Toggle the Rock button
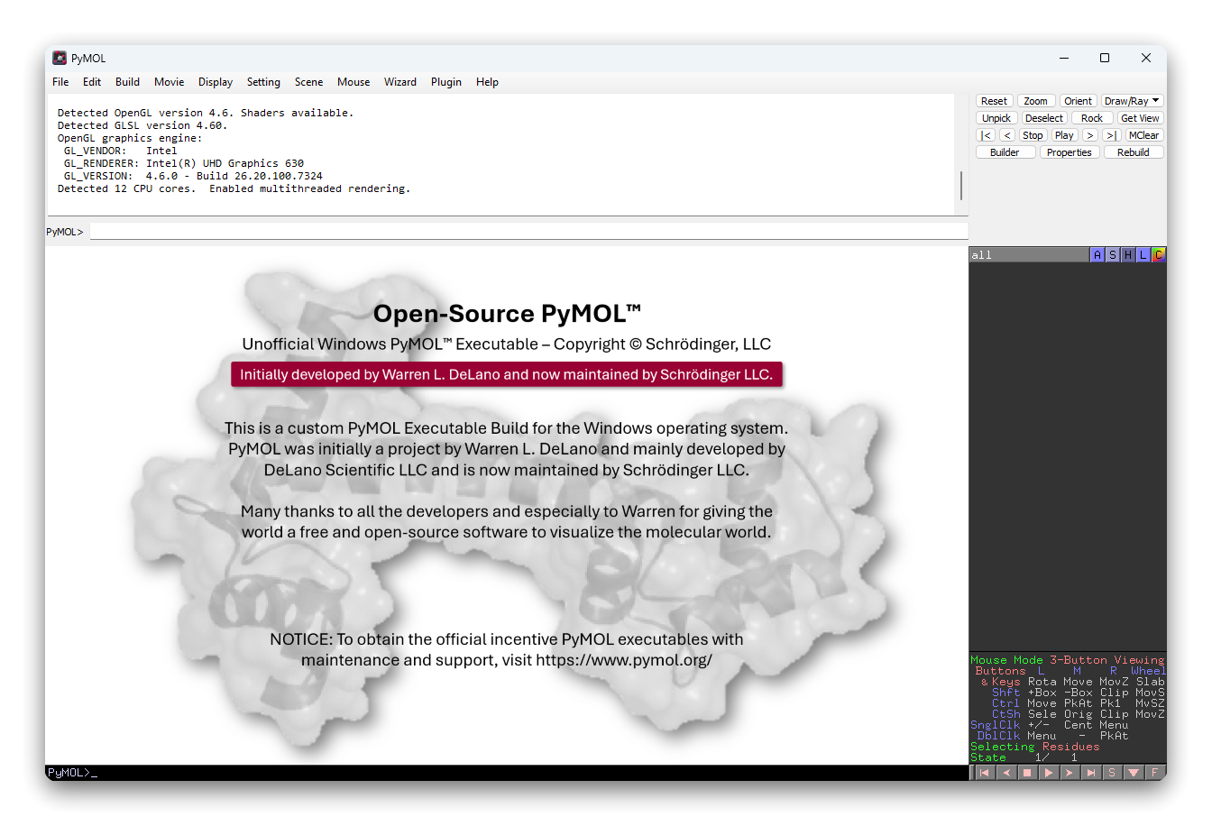1212x826 pixels. point(1092,118)
